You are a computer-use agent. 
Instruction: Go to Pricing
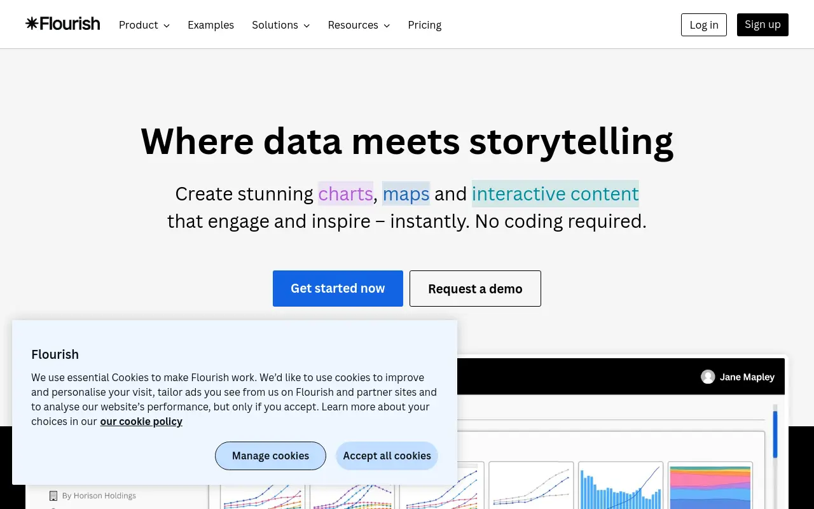pos(425,25)
